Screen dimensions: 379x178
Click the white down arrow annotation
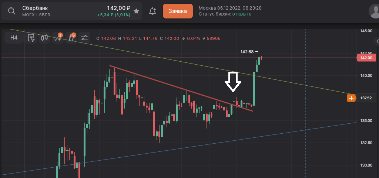(x=233, y=81)
